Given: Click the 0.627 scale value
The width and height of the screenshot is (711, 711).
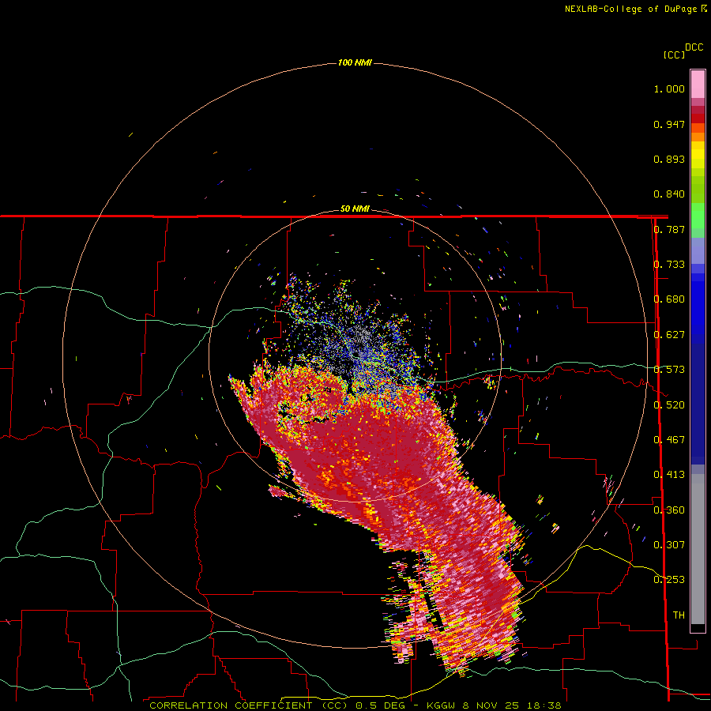Looking at the screenshot, I should click(669, 335).
